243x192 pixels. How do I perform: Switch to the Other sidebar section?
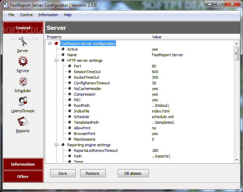click(23, 176)
